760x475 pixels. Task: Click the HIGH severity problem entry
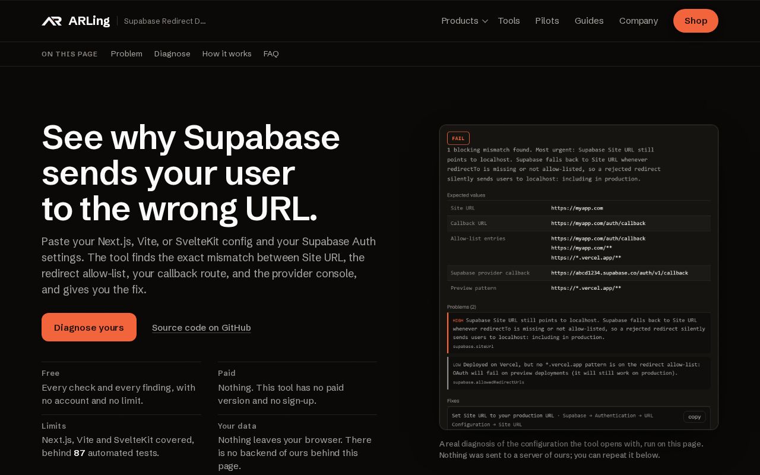click(579, 333)
